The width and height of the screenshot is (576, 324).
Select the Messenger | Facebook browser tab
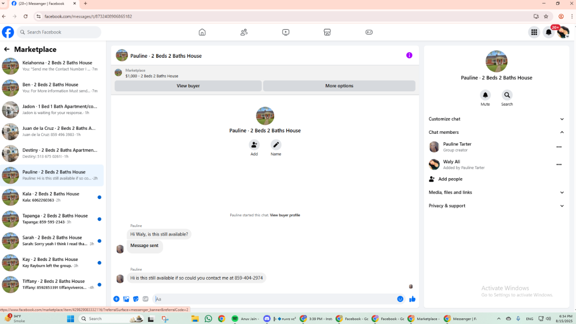(44, 4)
